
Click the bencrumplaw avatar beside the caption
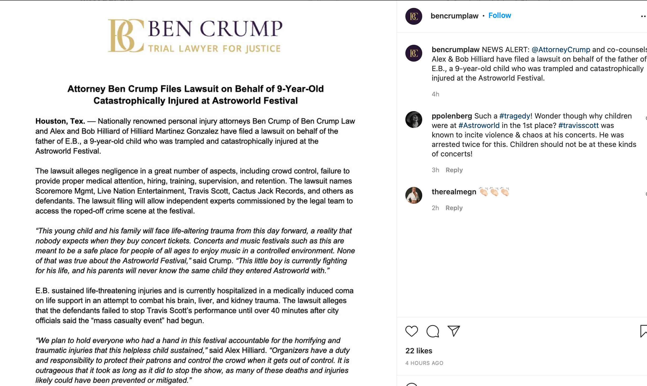click(x=414, y=53)
